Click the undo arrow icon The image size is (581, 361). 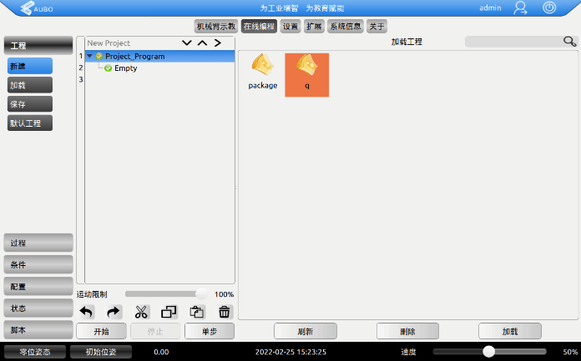click(x=87, y=312)
